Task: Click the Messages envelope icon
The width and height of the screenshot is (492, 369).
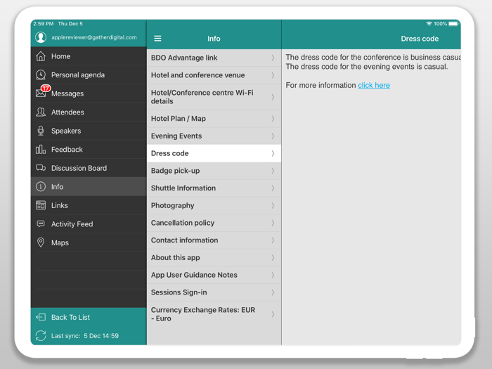Action: (x=41, y=93)
